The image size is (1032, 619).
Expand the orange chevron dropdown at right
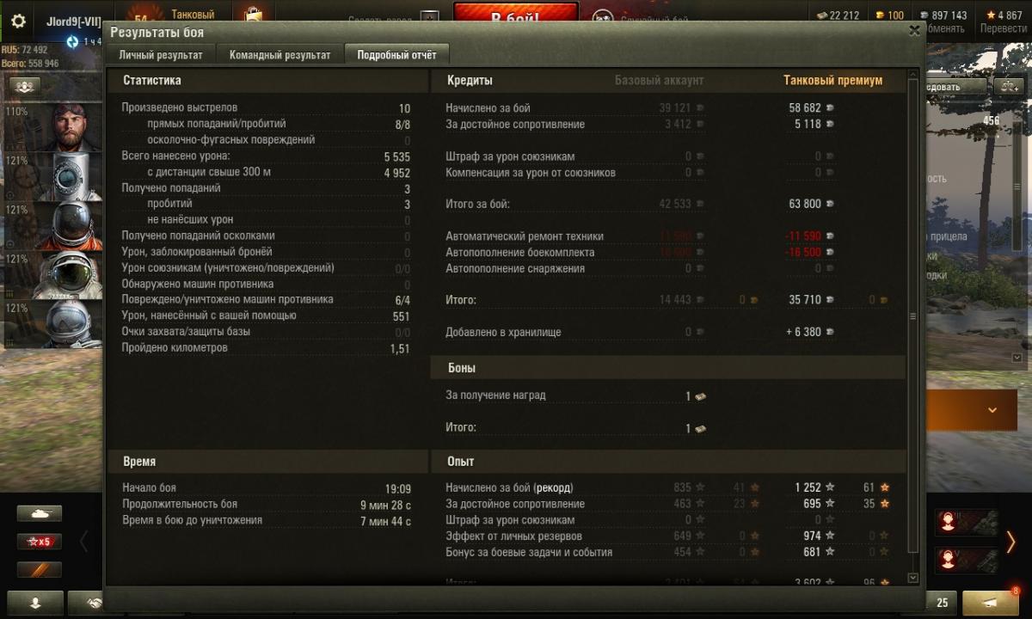pyautogui.click(x=992, y=410)
